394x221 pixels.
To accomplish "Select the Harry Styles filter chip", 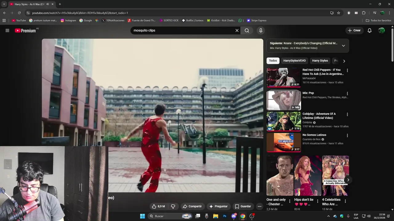I will point(320,60).
